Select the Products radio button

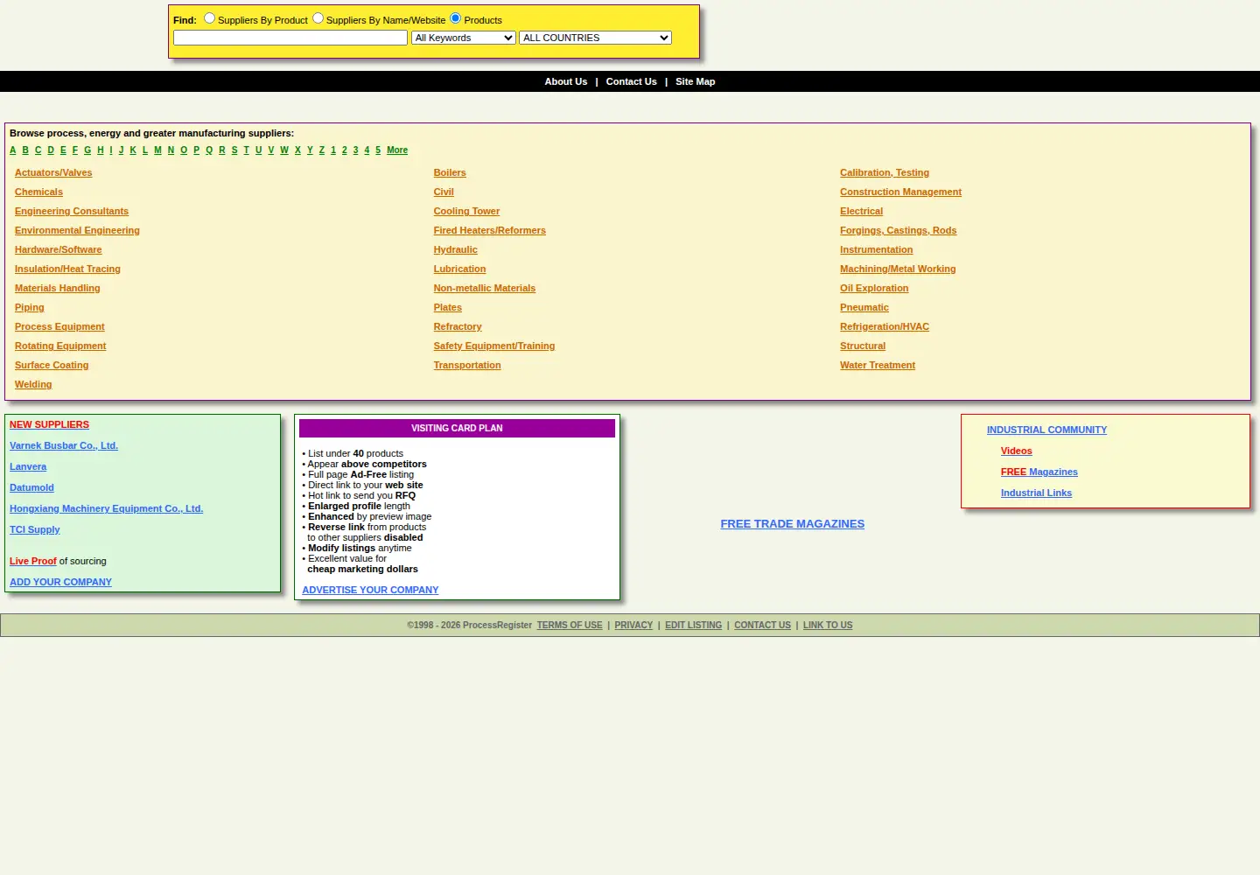[x=455, y=18]
